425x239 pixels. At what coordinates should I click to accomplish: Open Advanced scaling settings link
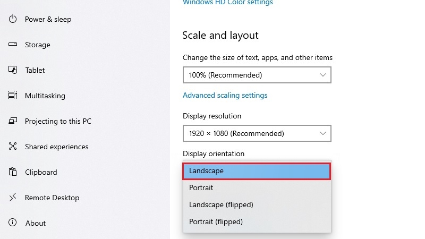(225, 96)
